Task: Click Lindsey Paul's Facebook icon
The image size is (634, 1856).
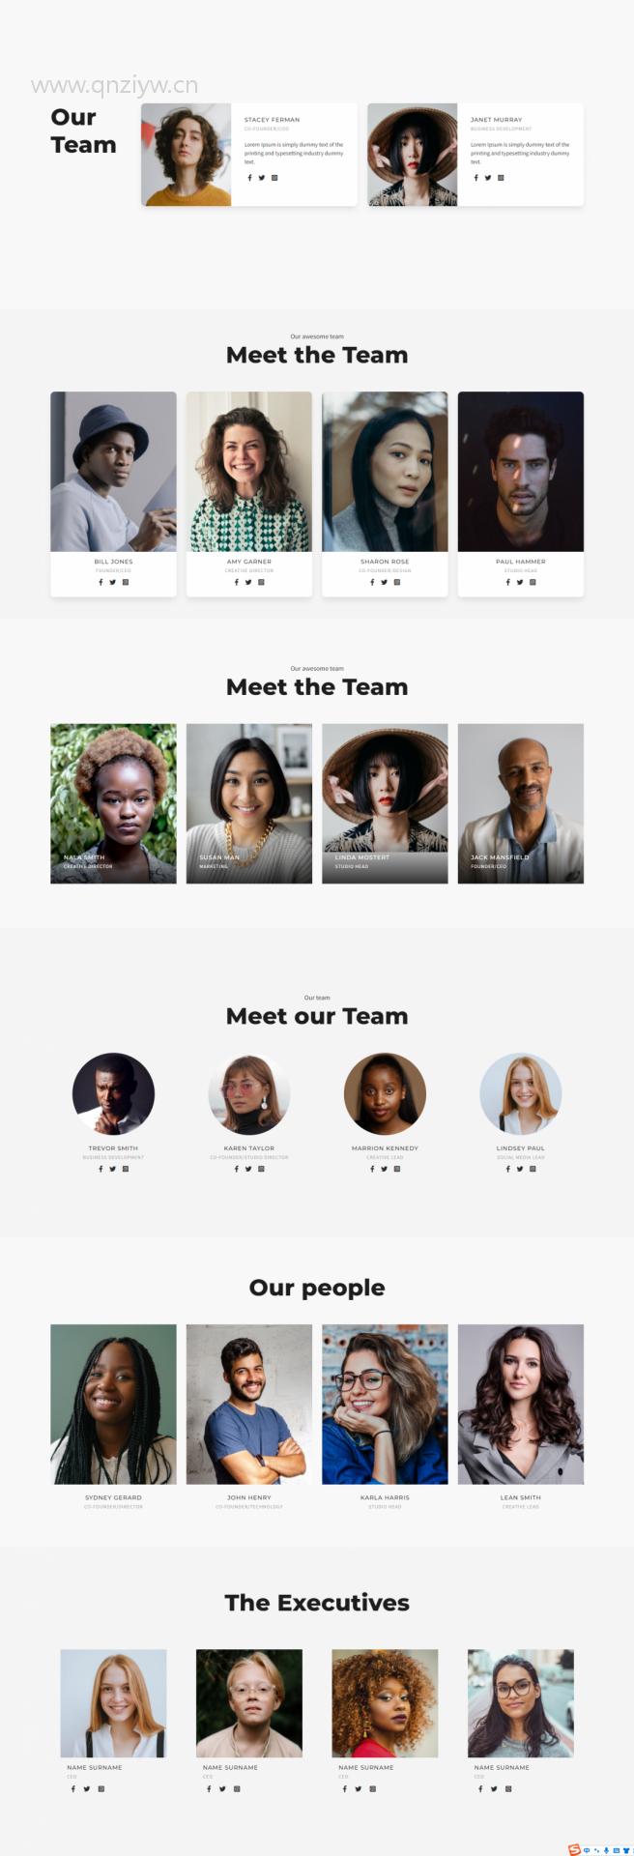Action: (x=507, y=1169)
